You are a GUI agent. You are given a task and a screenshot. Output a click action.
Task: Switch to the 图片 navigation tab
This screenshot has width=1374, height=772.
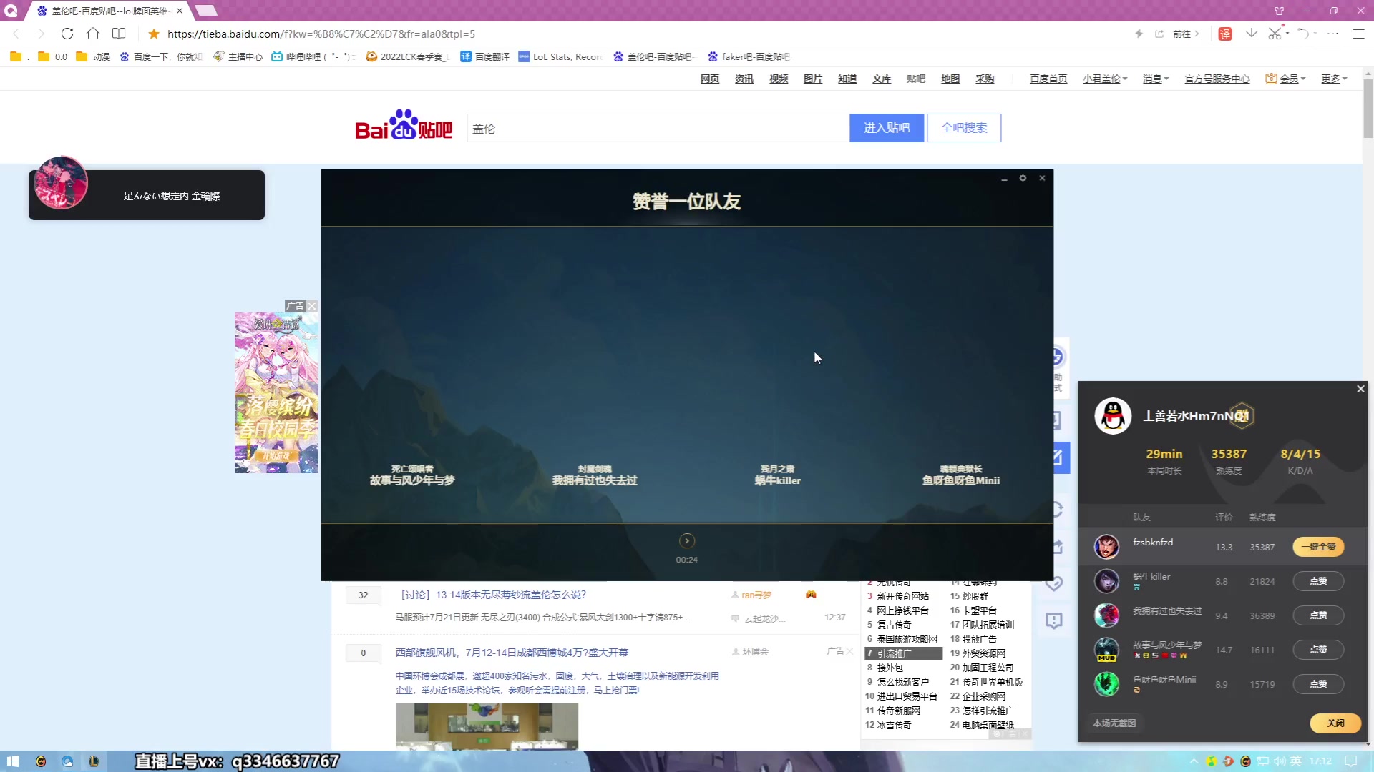[812, 79]
